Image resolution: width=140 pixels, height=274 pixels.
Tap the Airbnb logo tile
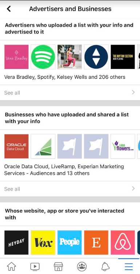coord(123,243)
